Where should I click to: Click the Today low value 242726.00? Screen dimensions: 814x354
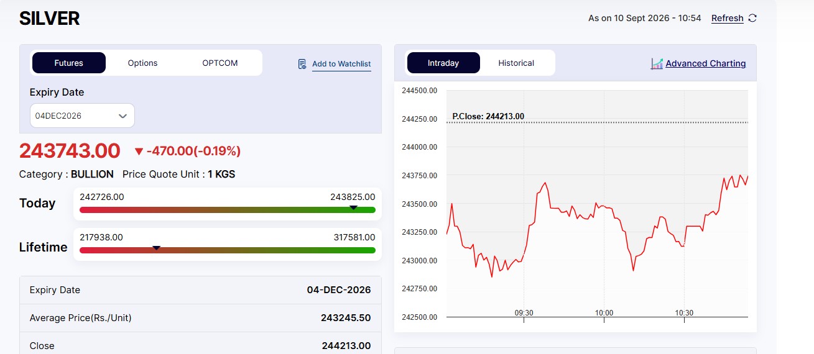pos(102,196)
